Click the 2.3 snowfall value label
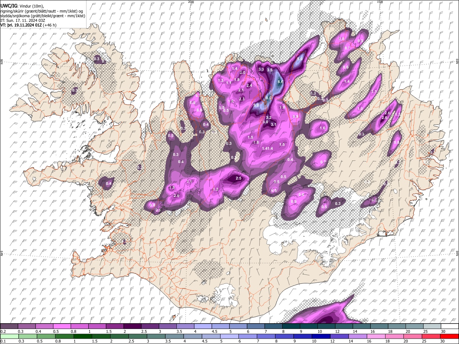 pos(242,99)
